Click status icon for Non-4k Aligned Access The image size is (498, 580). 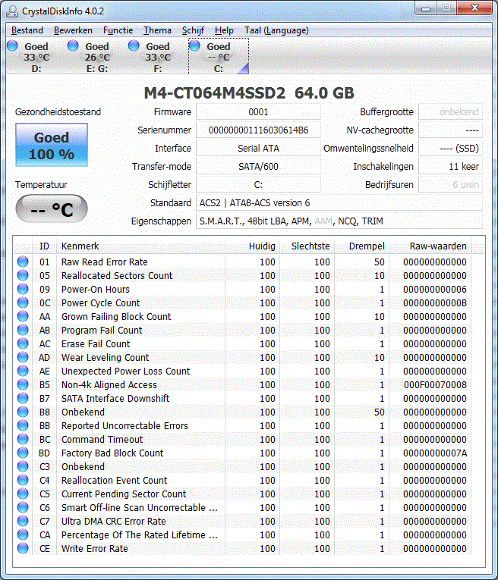(x=23, y=384)
